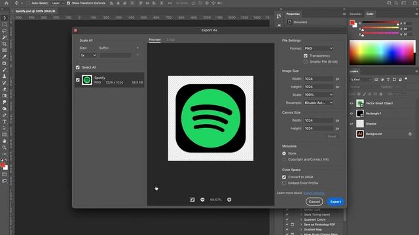Select the Eyedropper tool
Image resolution: width=419 pixels, height=235 pixels.
(x=5, y=57)
